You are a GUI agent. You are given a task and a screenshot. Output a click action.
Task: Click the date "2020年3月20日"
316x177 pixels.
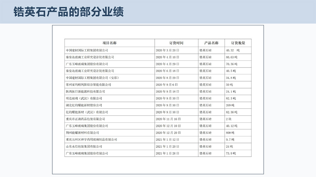click(168, 50)
